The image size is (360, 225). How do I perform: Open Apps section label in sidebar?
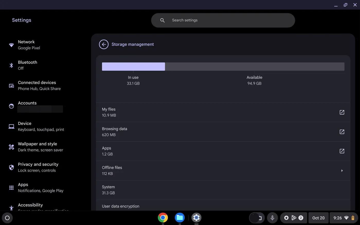[23, 185]
